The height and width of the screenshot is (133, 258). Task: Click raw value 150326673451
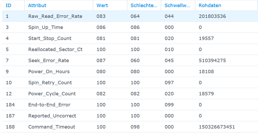(217, 127)
